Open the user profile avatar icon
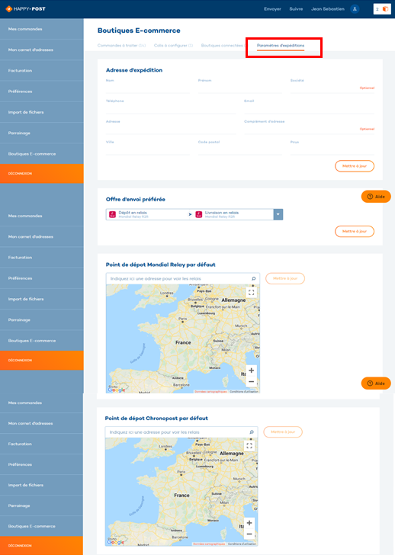 coord(355,9)
